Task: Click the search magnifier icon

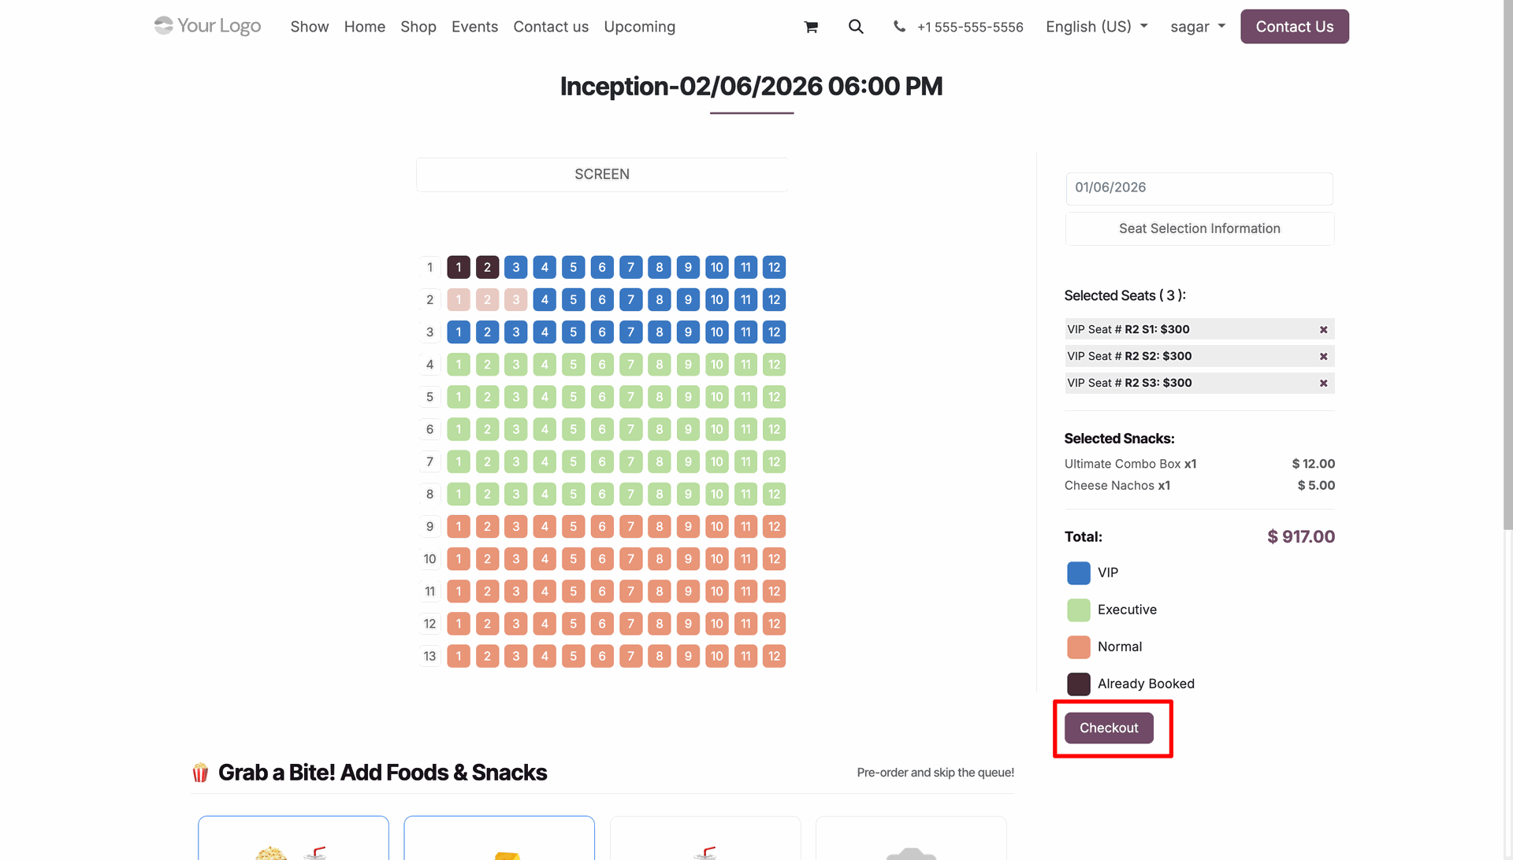Action: click(x=856, y=27)
